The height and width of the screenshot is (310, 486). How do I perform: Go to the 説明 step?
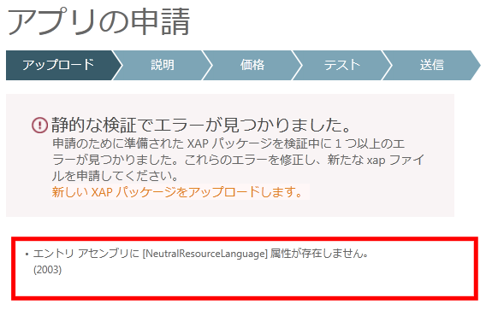coord(163,65)
